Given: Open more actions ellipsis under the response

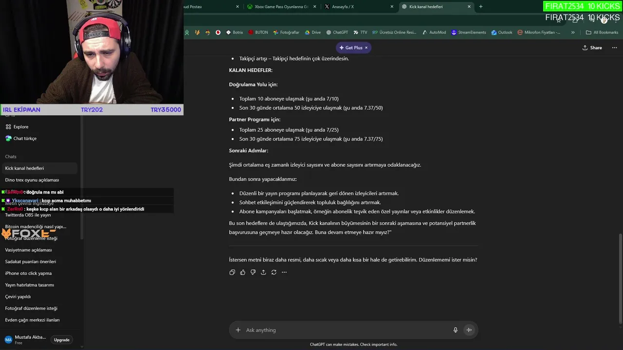Looking at the screenshot, I should tap(284, 272).
